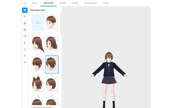Switch to the Hairstyle tab
The height and width of the screenshot is (108, 172).
(x=48, y=3)
